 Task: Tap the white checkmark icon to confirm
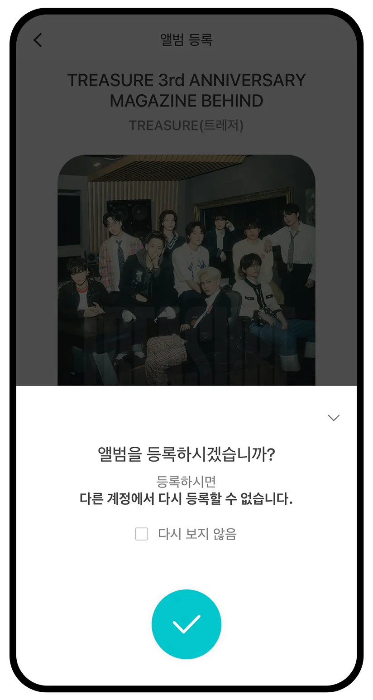click(x=186, y=624)
